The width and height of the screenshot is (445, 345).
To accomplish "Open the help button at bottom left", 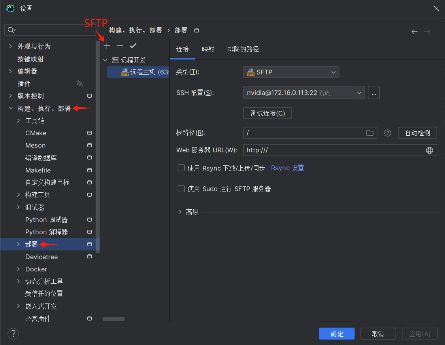I will [13, 334].
